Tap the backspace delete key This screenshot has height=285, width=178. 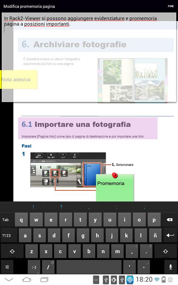tap(169, 220)
